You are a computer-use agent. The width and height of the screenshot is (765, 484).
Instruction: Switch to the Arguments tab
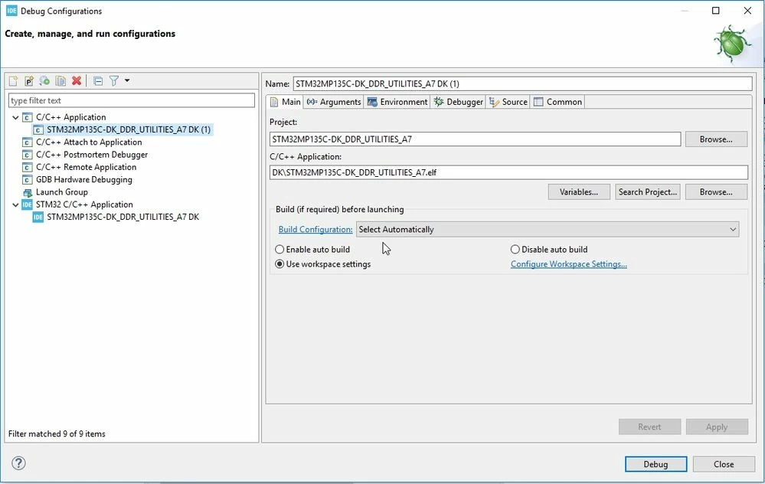[x=334, y=102]
